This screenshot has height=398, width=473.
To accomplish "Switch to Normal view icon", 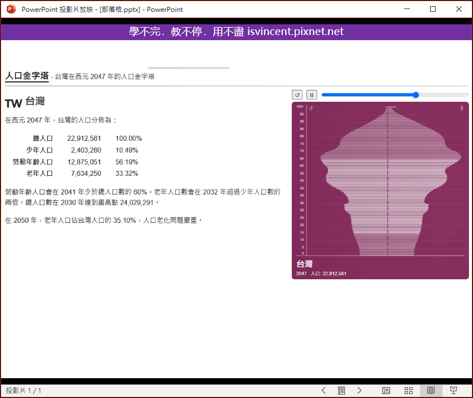I will [x=386, y=391].
